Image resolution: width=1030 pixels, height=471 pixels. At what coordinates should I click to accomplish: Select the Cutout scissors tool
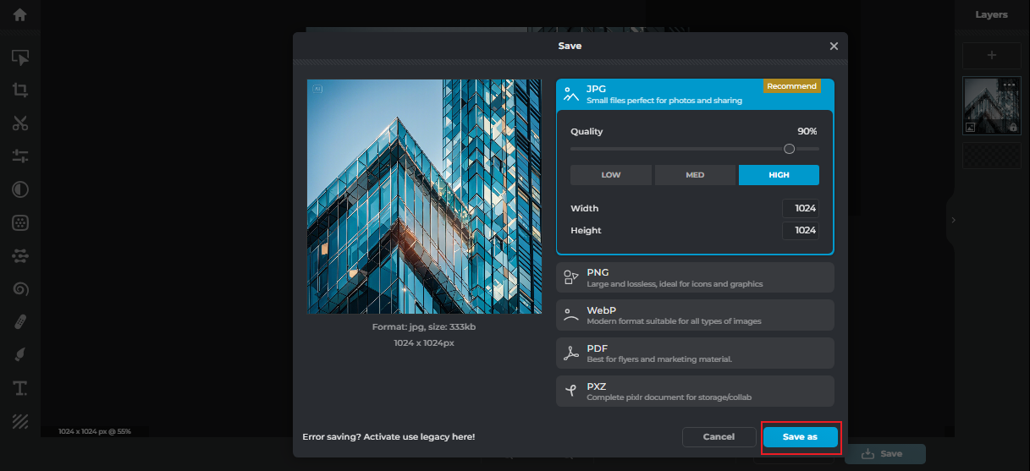pyautogui.click(x=20, y=123)
